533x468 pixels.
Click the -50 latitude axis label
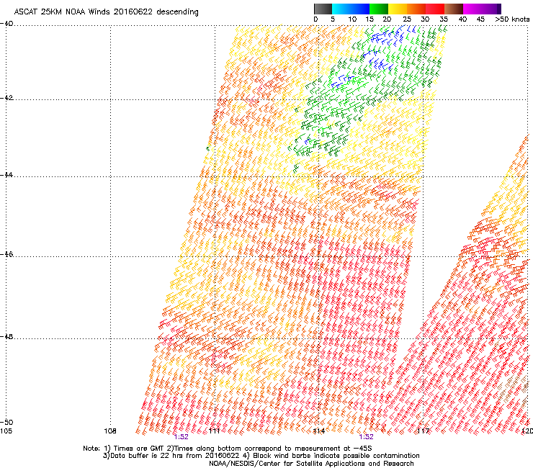[x=6, y=422]
